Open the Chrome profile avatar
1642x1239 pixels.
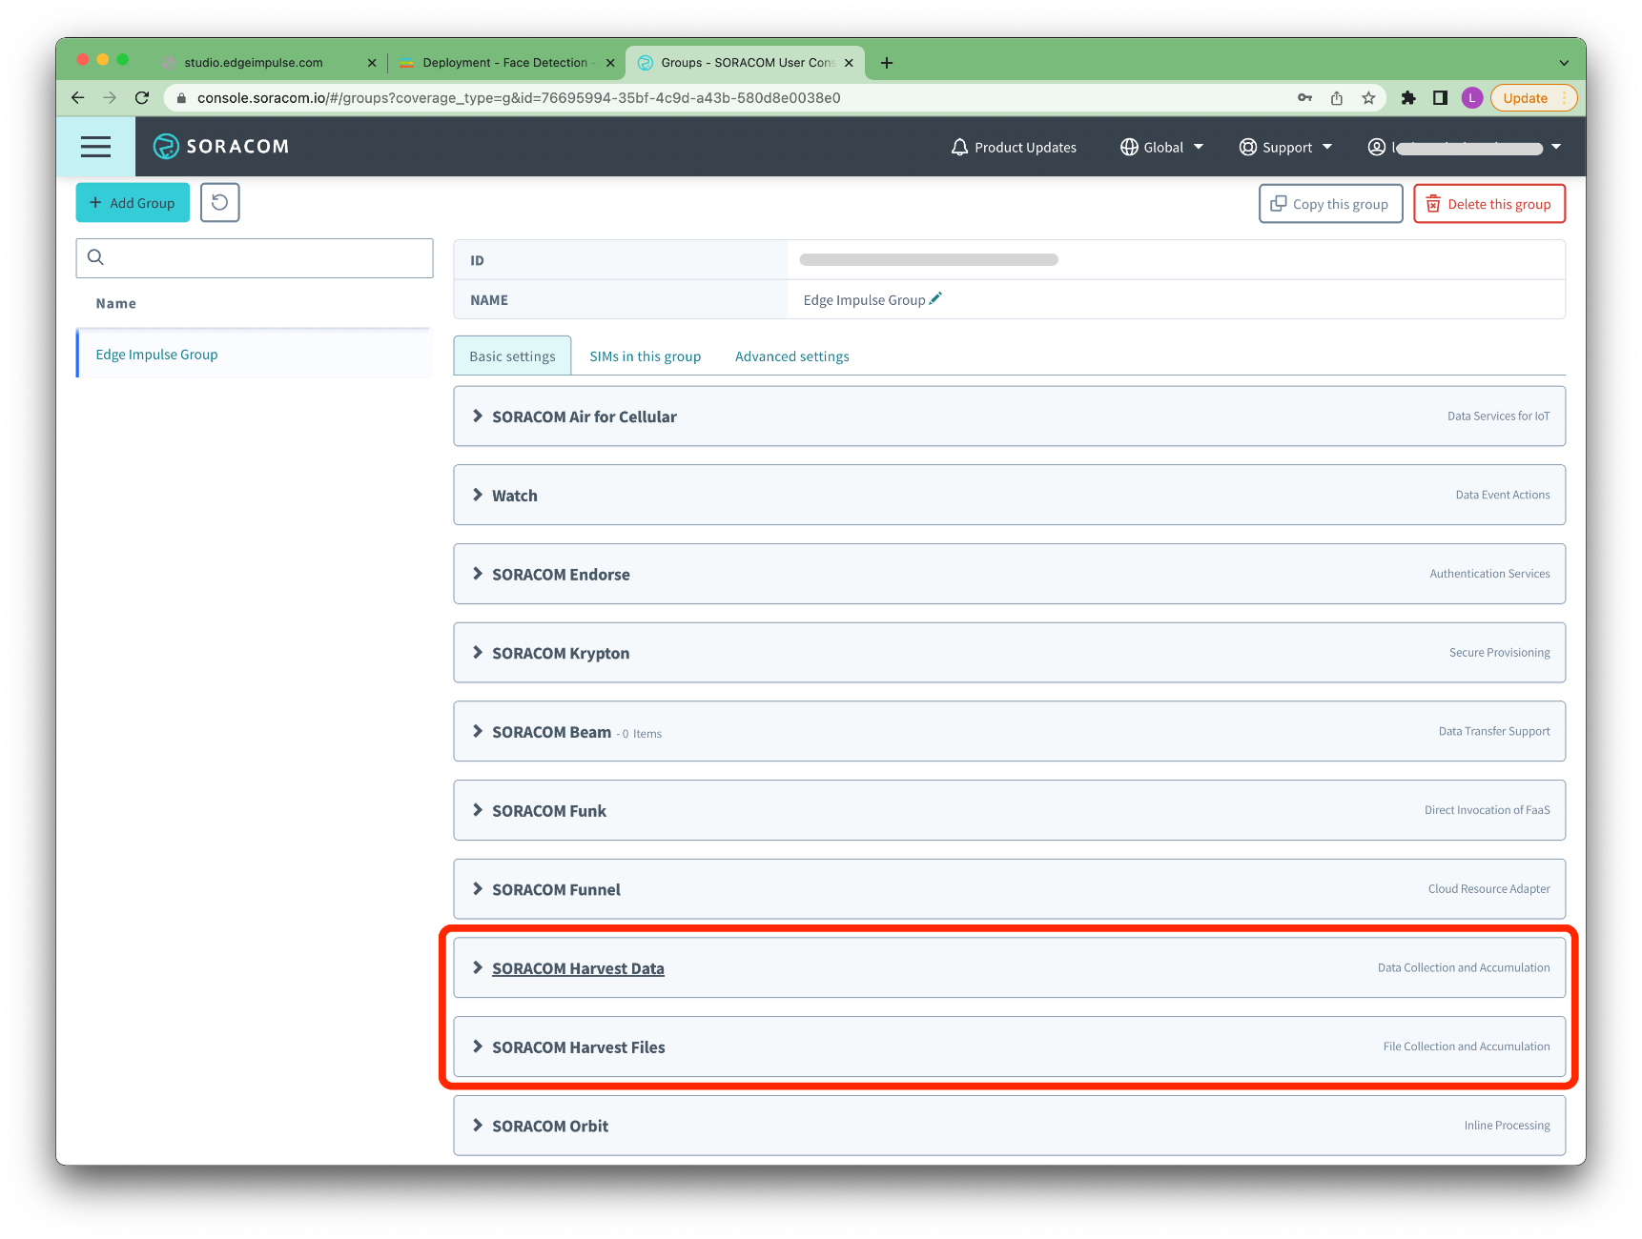1472,97
